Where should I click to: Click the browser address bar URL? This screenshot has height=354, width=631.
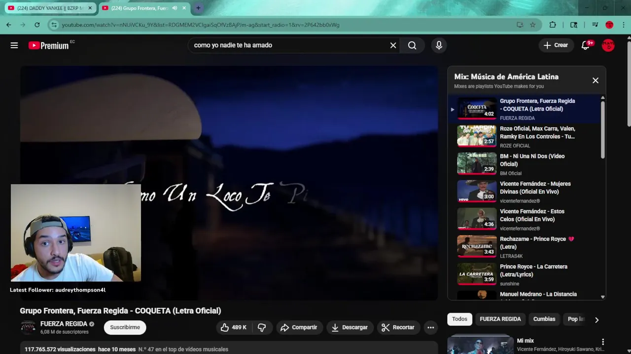pos(201,25)
